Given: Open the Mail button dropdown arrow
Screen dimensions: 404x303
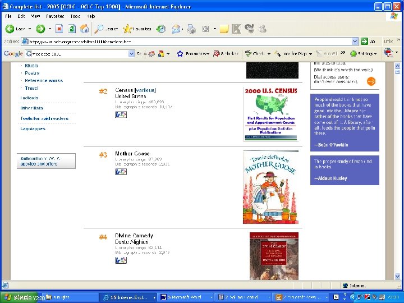Looking at the screenshot, I should tap(182, 29).
